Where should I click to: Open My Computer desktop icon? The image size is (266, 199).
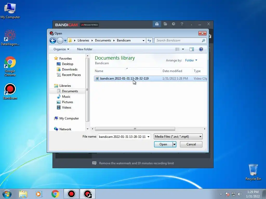coord(10,11)
